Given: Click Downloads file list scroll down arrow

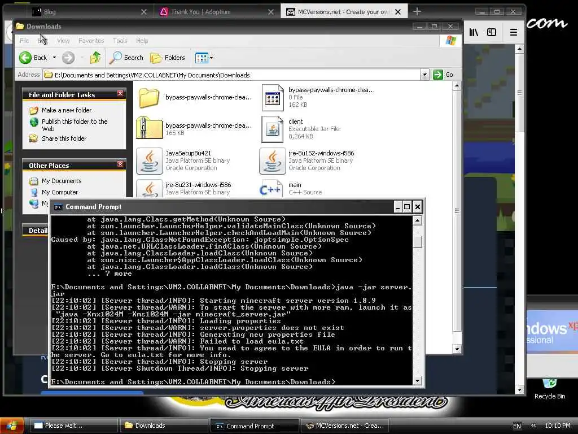Looking at the screenshot, I should tap(457, 349).
